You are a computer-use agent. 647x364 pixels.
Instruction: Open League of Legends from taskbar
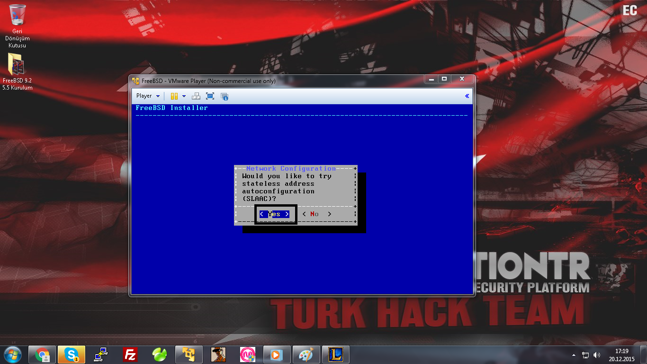[336, 355]
